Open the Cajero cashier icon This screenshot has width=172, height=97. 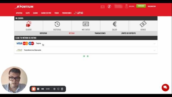coord(28,24)
